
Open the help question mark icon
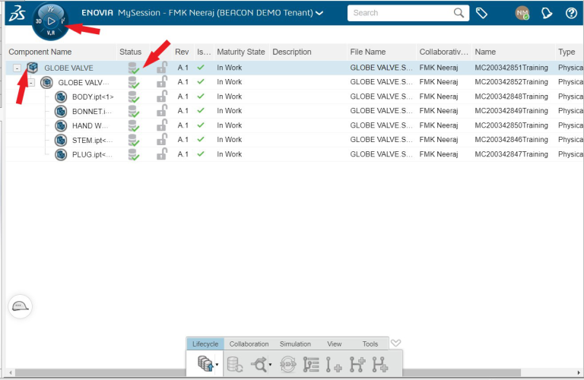point(571,14)
